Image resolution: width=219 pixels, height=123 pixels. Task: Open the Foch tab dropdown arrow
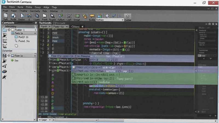(x=50, y=27)
